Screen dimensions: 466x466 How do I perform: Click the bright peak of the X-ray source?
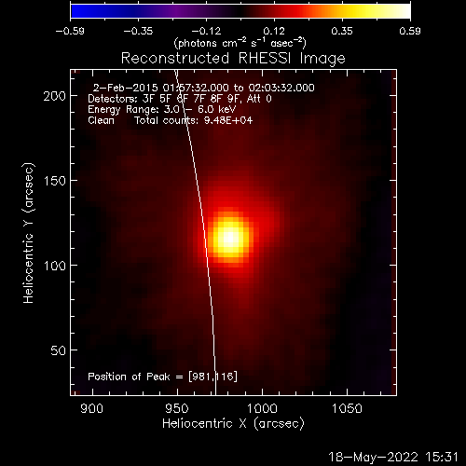tap(229, 238)
